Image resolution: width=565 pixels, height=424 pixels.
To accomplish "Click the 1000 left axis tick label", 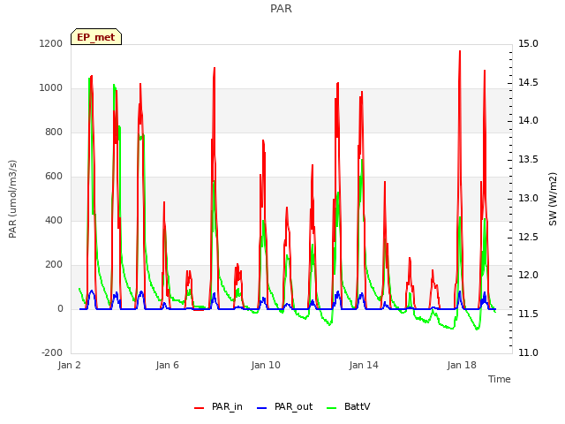I will pos(51,88).
